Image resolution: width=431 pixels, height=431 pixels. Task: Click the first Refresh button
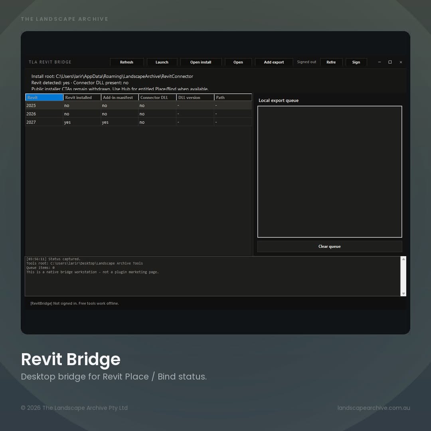tap(127, 62)
